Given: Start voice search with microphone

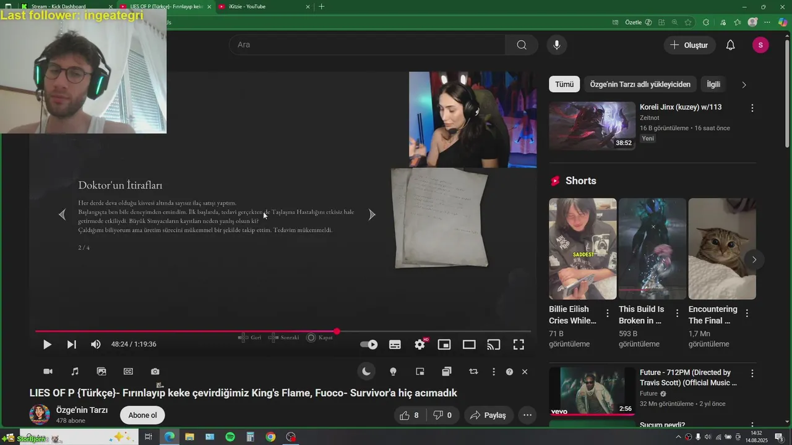Looking at the screenshot, I should click(x=557, y=44).
